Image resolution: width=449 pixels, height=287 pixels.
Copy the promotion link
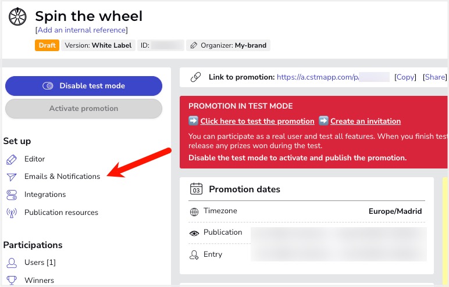coord(405,77)
